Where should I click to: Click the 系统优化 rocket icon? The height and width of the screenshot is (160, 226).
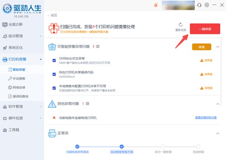click(x=5, y=48)
